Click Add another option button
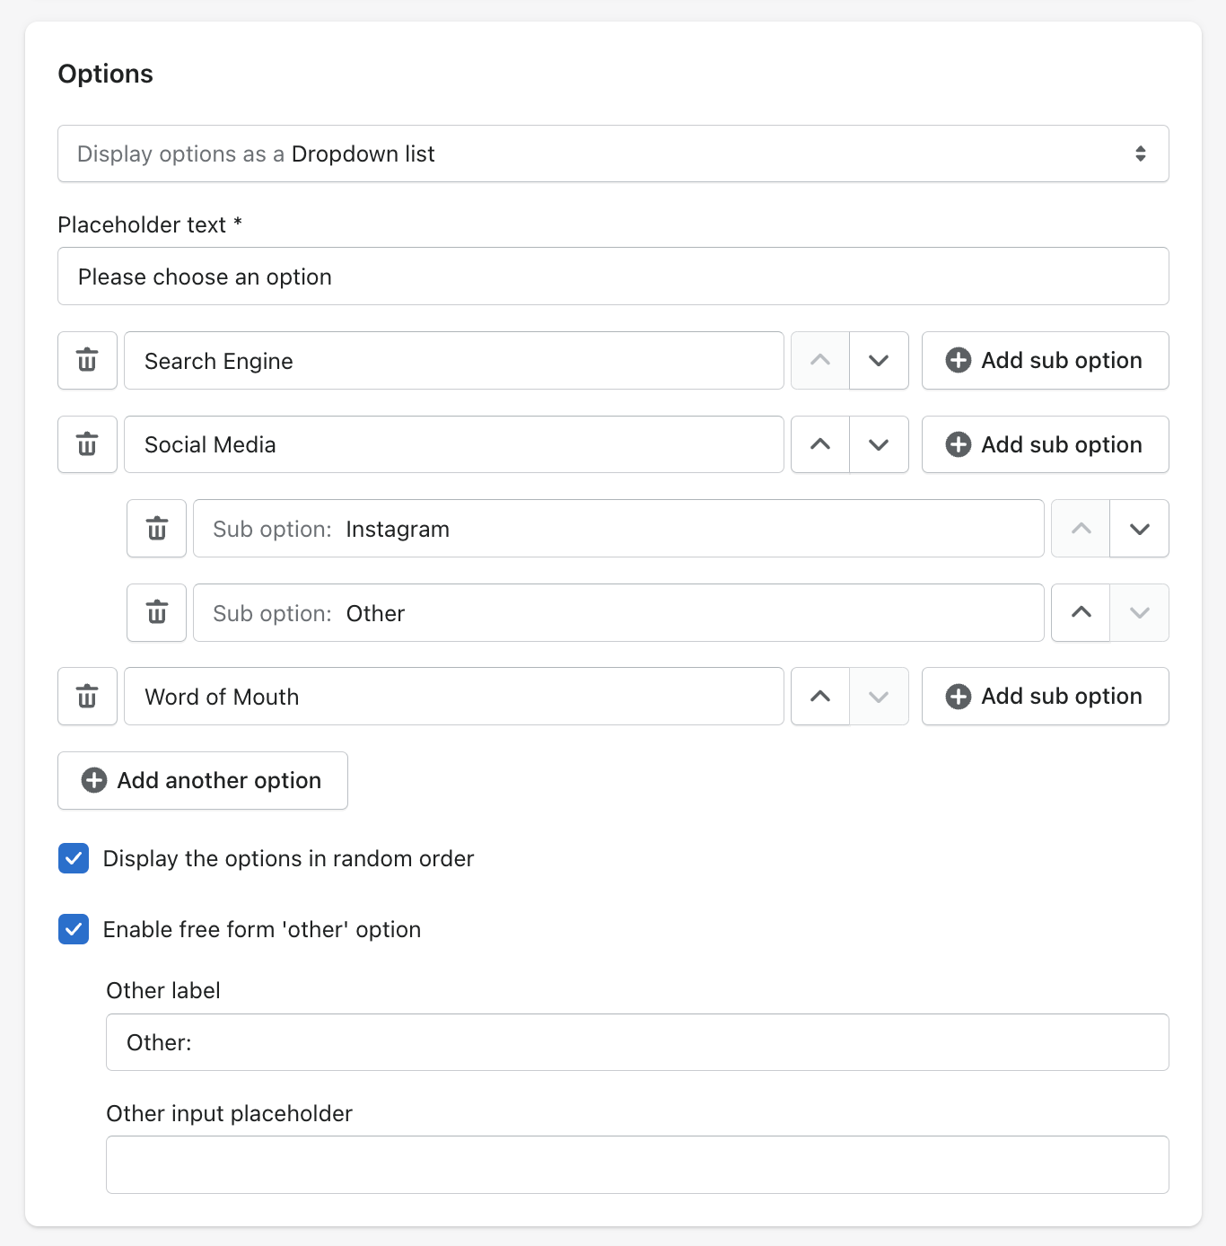Viewport: 1226px width, 1246px height. (x=203, y=780)
